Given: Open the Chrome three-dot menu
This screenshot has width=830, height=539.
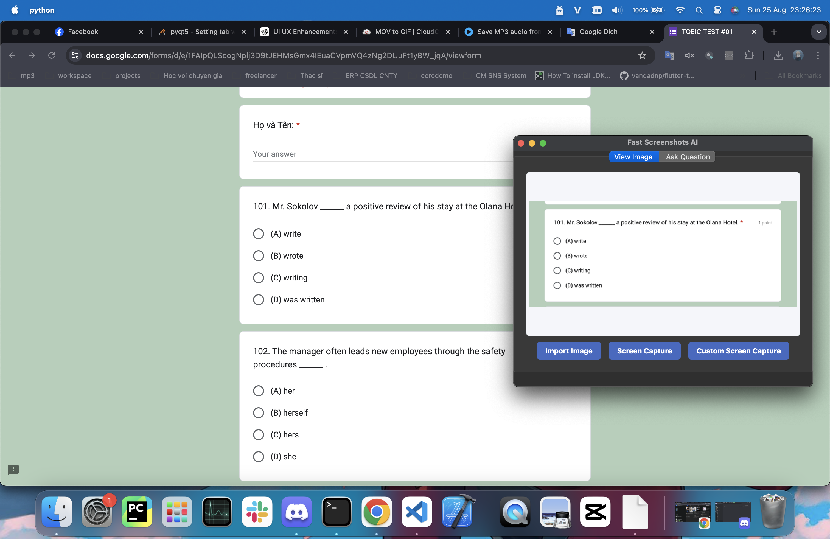Looking at the screenshot, I should [x=817, y=55].
